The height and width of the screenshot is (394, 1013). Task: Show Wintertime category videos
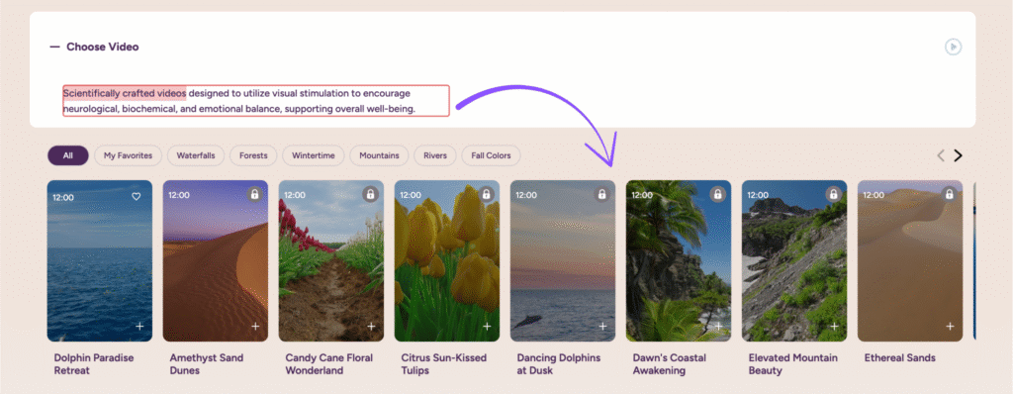coord(314,155)
